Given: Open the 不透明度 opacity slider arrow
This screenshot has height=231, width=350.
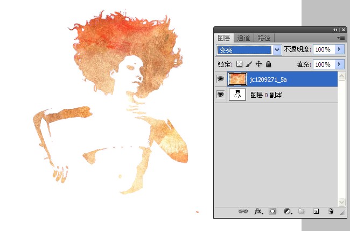Looking at the screenshot, I should point(339,49).
